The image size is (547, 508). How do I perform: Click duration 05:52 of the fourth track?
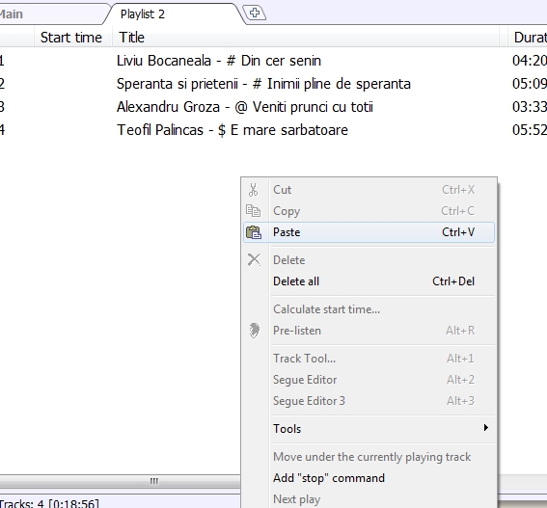point(530,130)
